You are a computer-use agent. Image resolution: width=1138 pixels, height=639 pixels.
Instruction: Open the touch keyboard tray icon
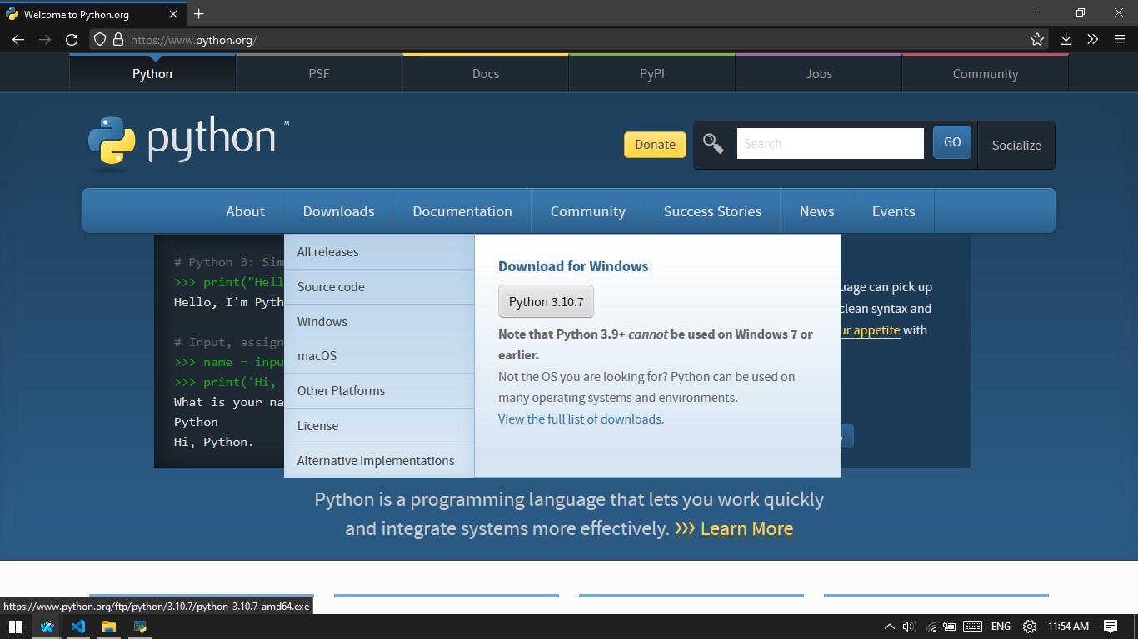coord(972,627)
